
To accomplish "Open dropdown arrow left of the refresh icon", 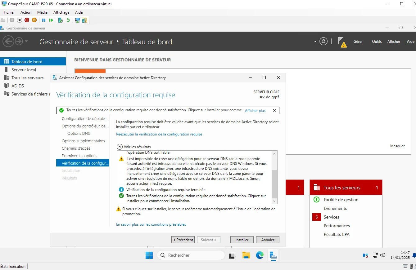I will pyautogui.click(x=315, y=41).
